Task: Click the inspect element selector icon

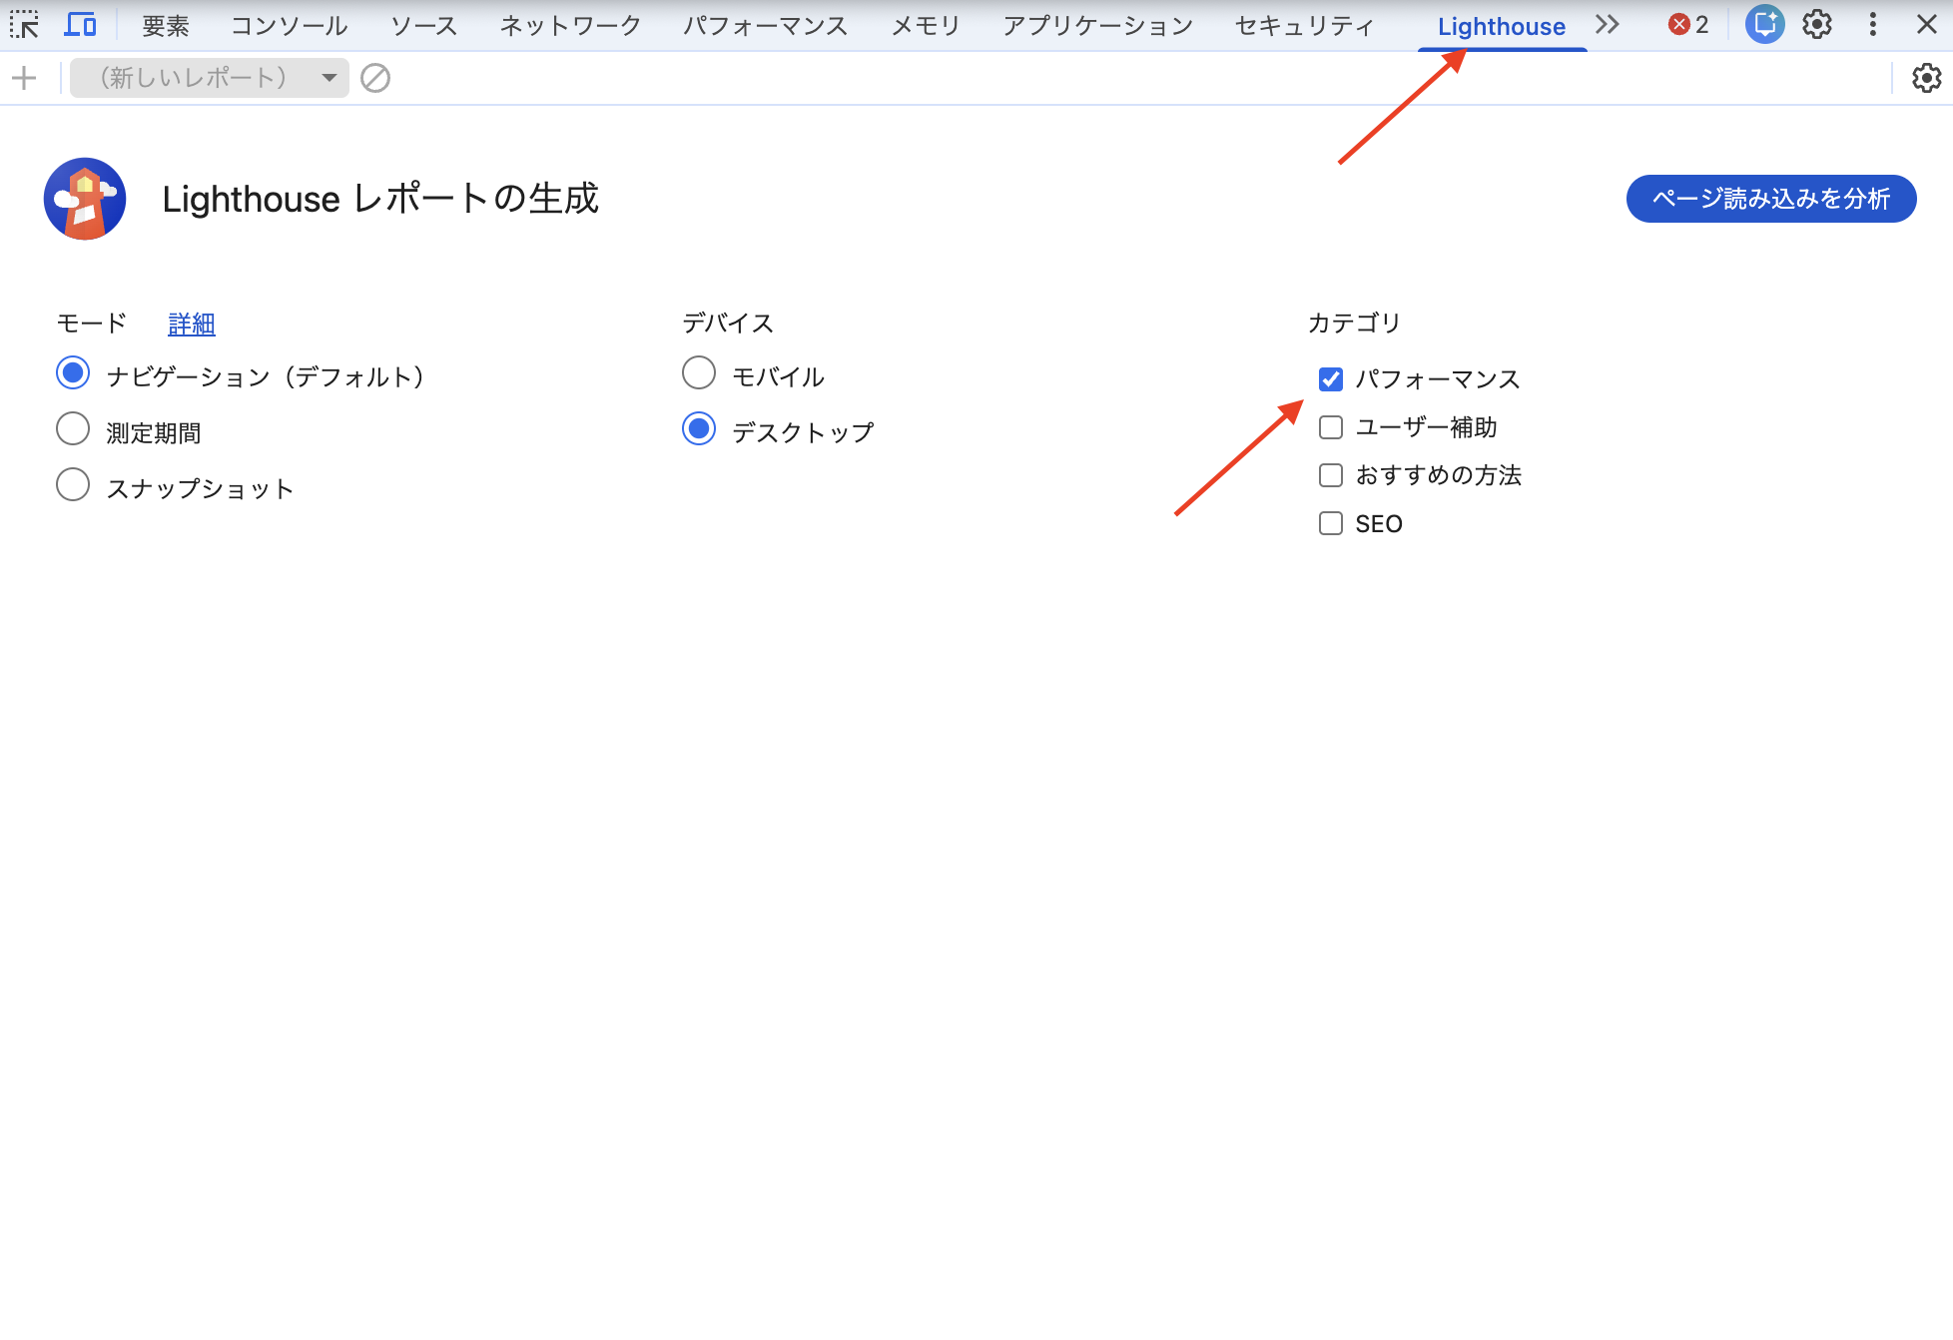Action: [24, 25]
